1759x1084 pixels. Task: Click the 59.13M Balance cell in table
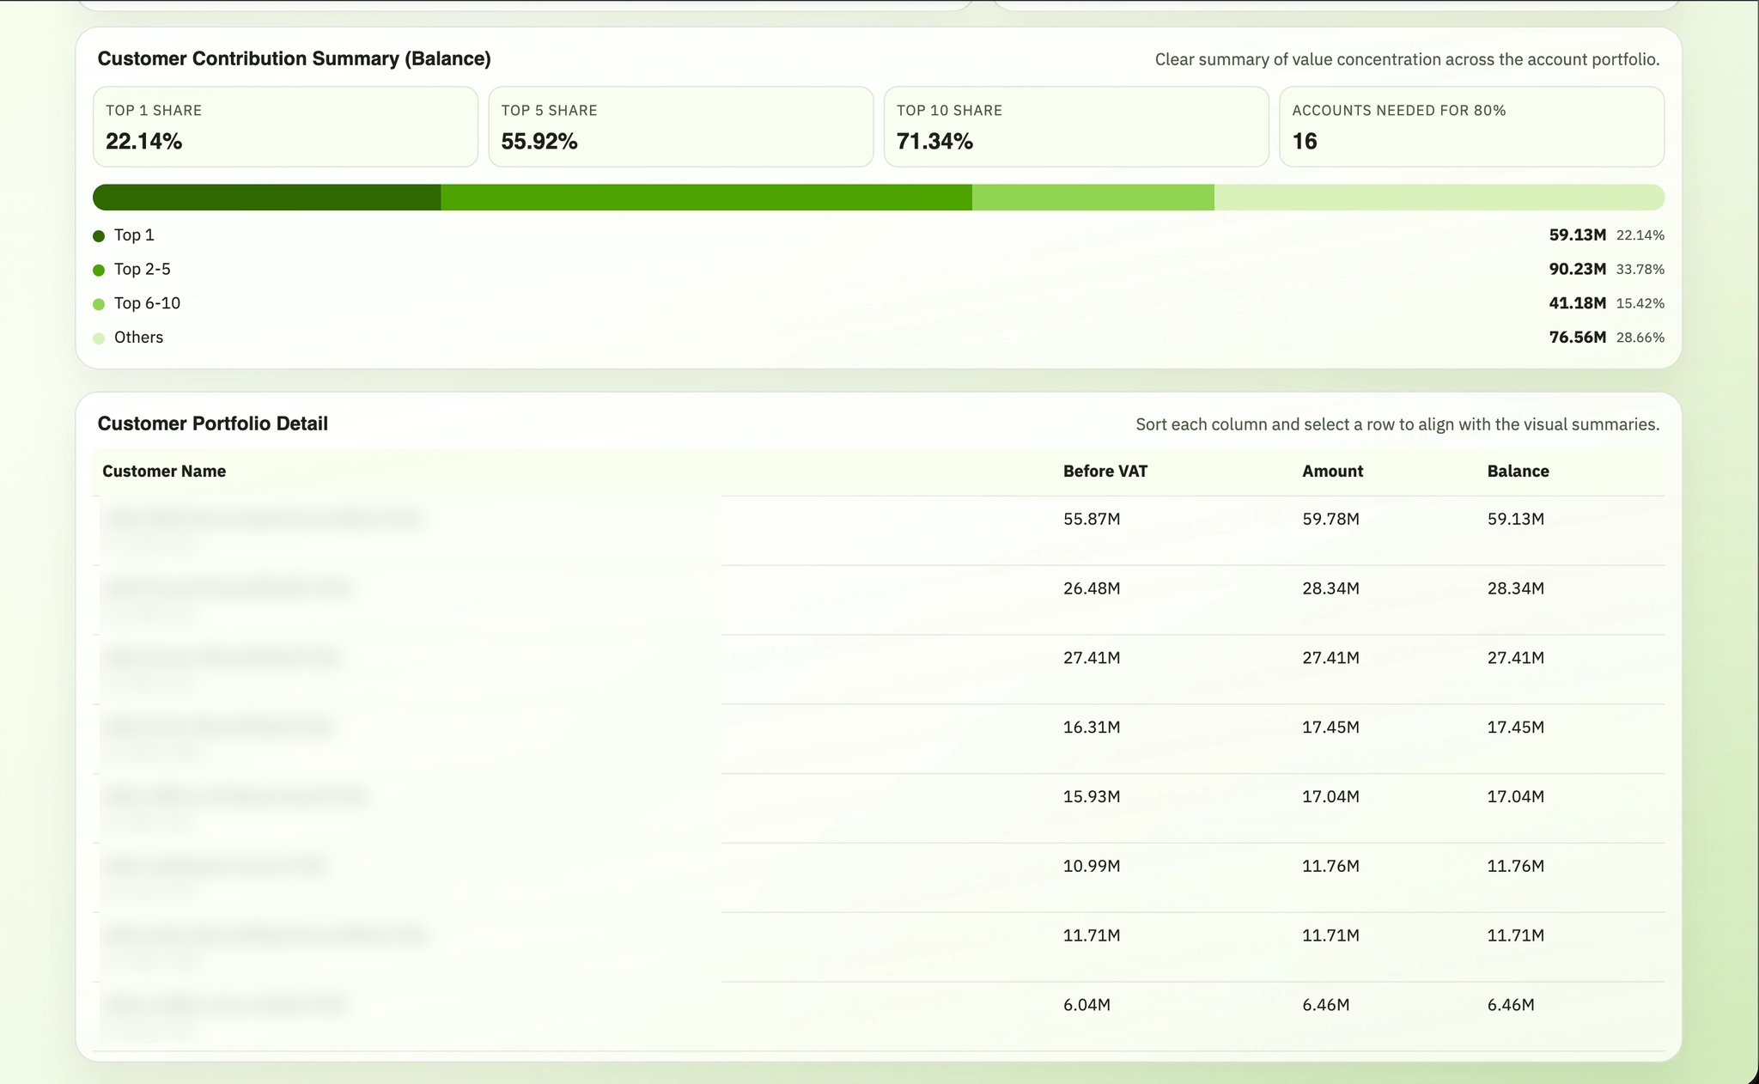tap(1516, 520)
